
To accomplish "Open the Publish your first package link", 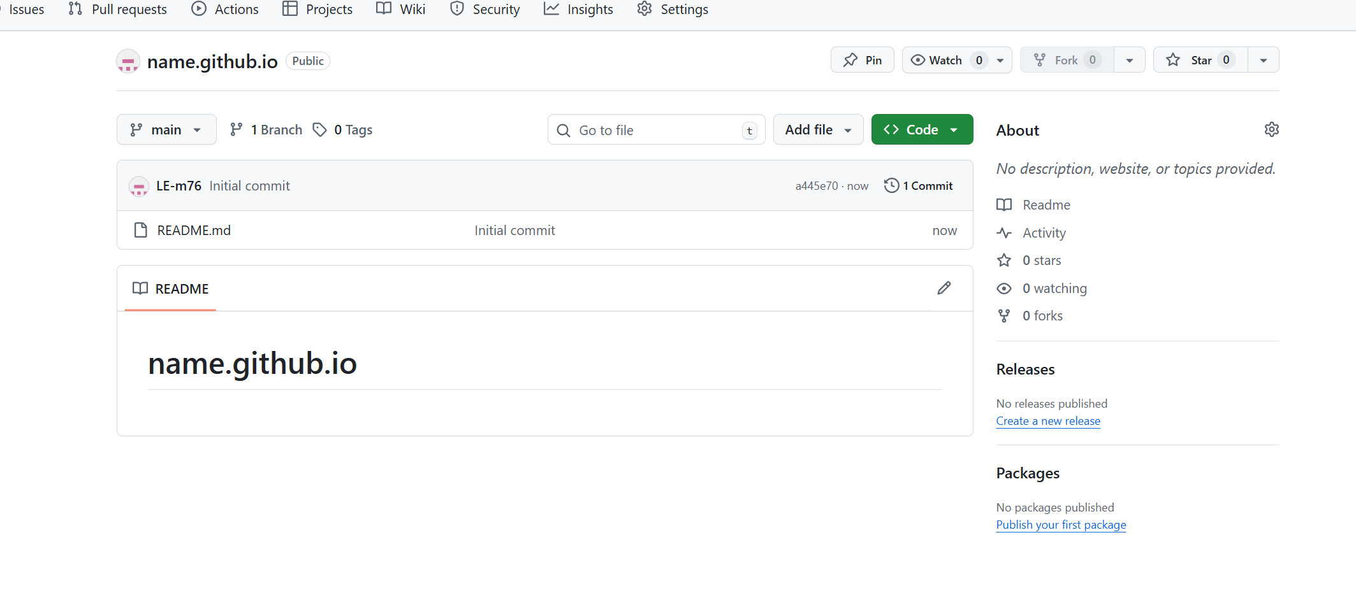I will (x=1060, y=525).
